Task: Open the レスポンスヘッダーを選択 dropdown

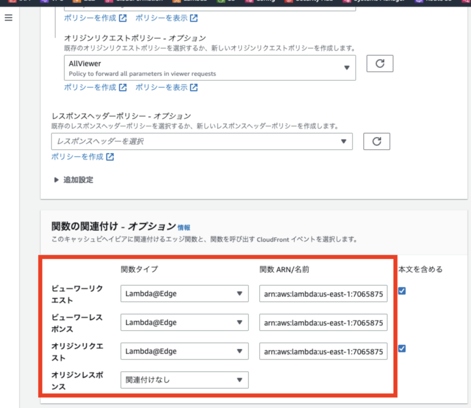Action: [202, 141]
